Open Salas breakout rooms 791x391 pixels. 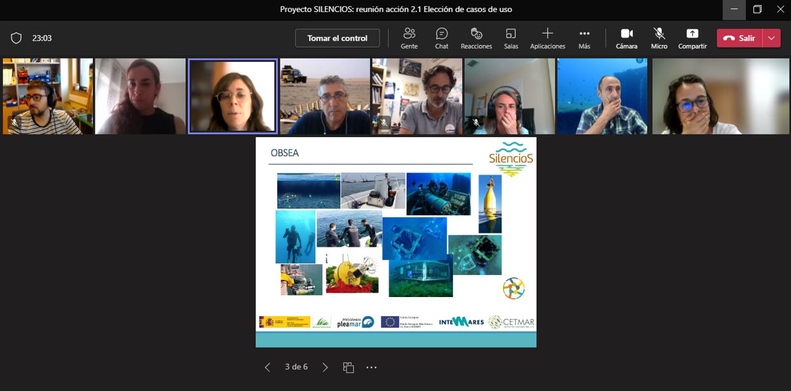pos(511,38)
